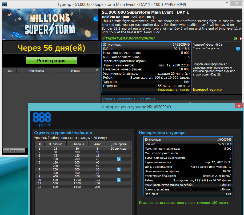Click the Через 56 дня(ей) countdown text

tap(51, 48)
